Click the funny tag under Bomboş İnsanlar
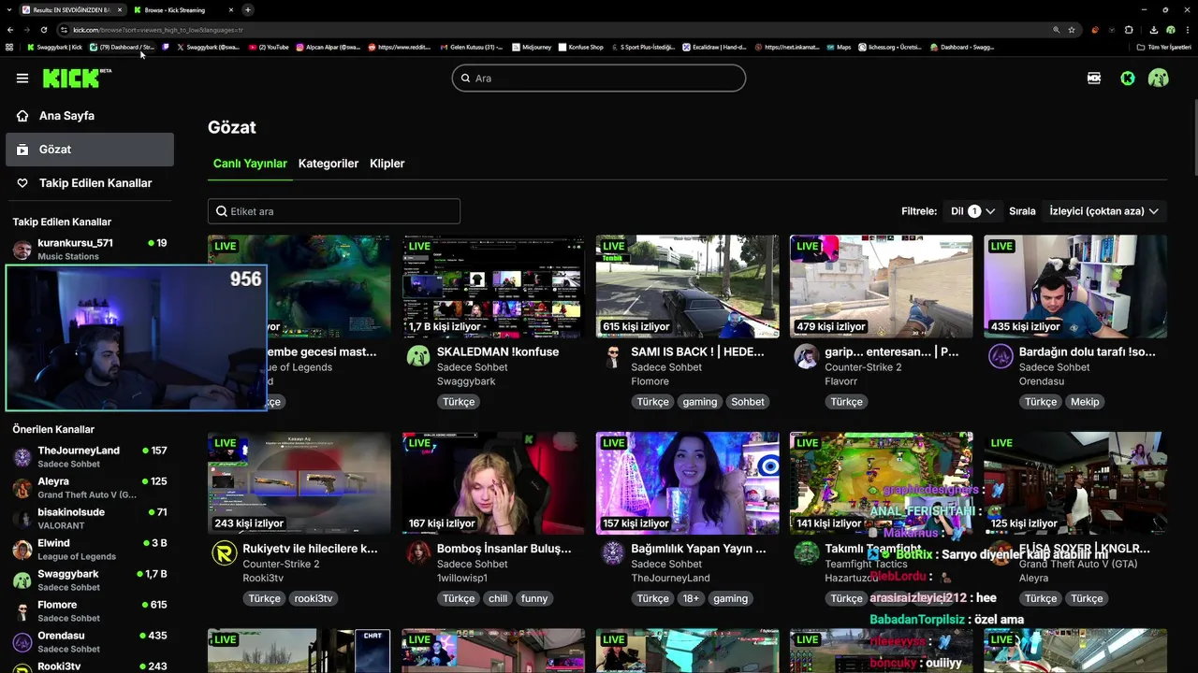Screen dimensions: 1198x673 pyautogui.click(x=535, y=598)
